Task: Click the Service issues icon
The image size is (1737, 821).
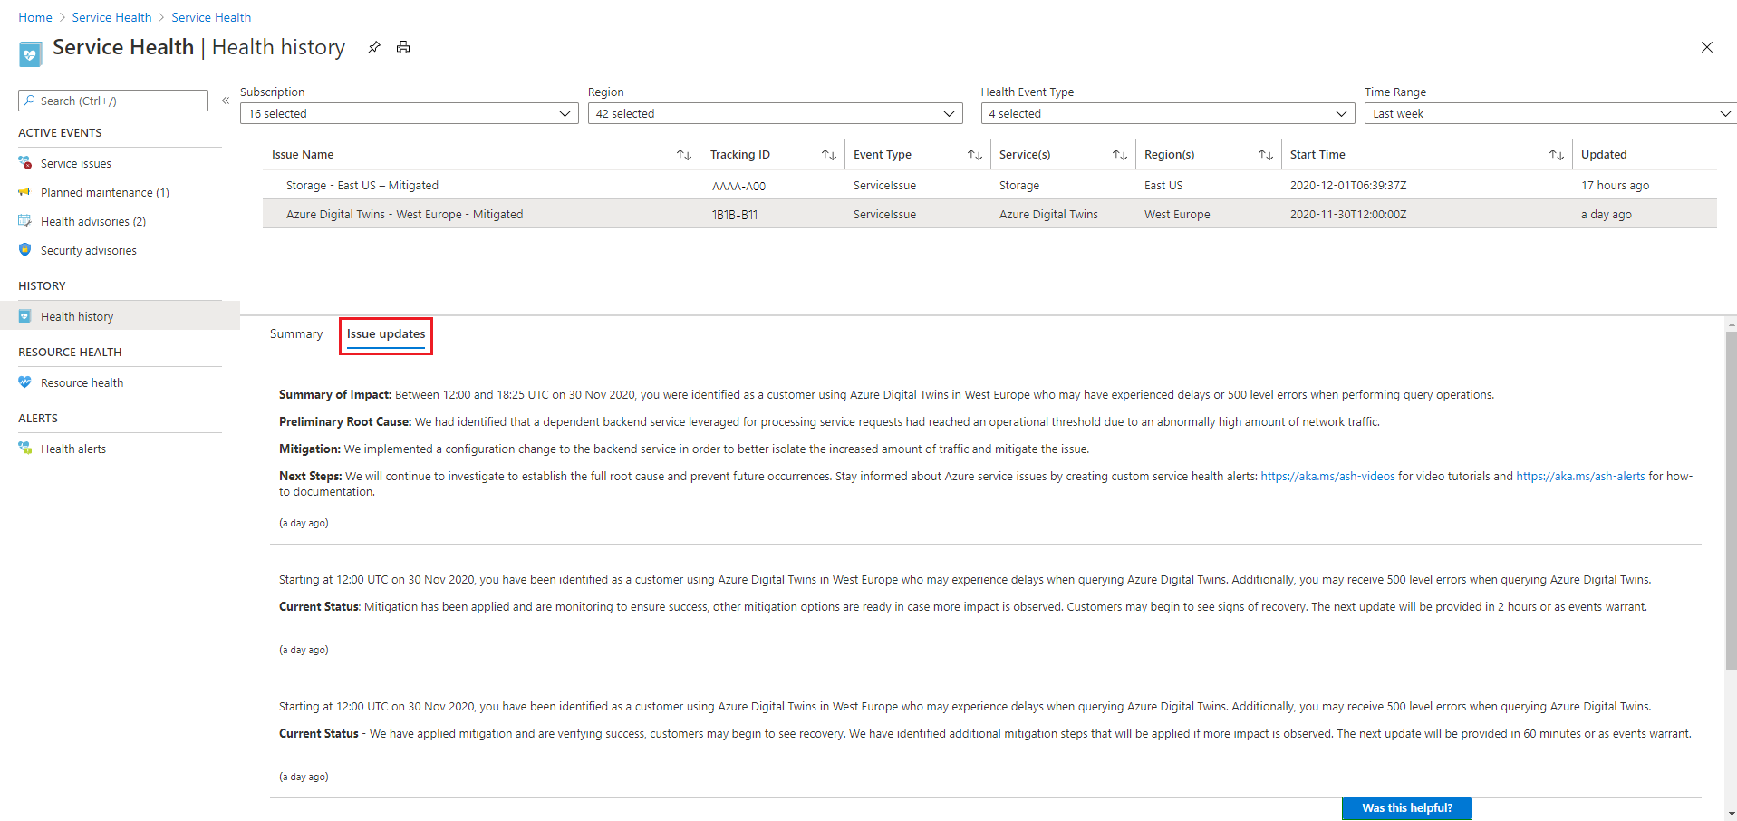Action: tap(25, 163)
